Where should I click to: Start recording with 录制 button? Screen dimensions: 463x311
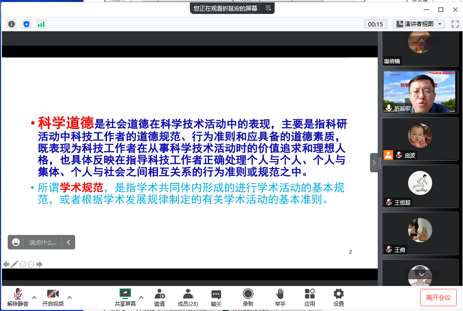tap(248, 297)
